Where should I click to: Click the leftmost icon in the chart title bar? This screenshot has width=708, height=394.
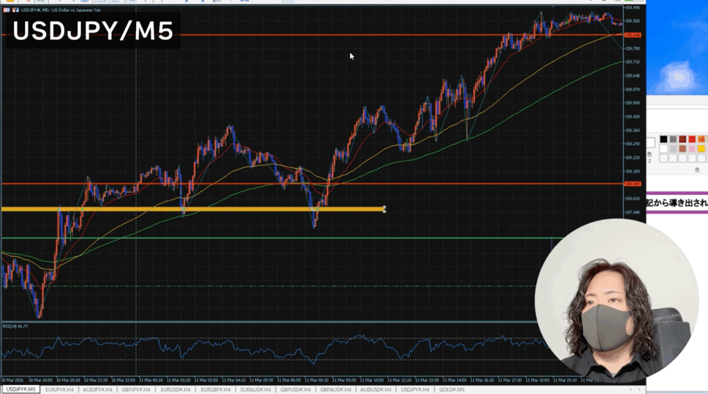(6, 8)
